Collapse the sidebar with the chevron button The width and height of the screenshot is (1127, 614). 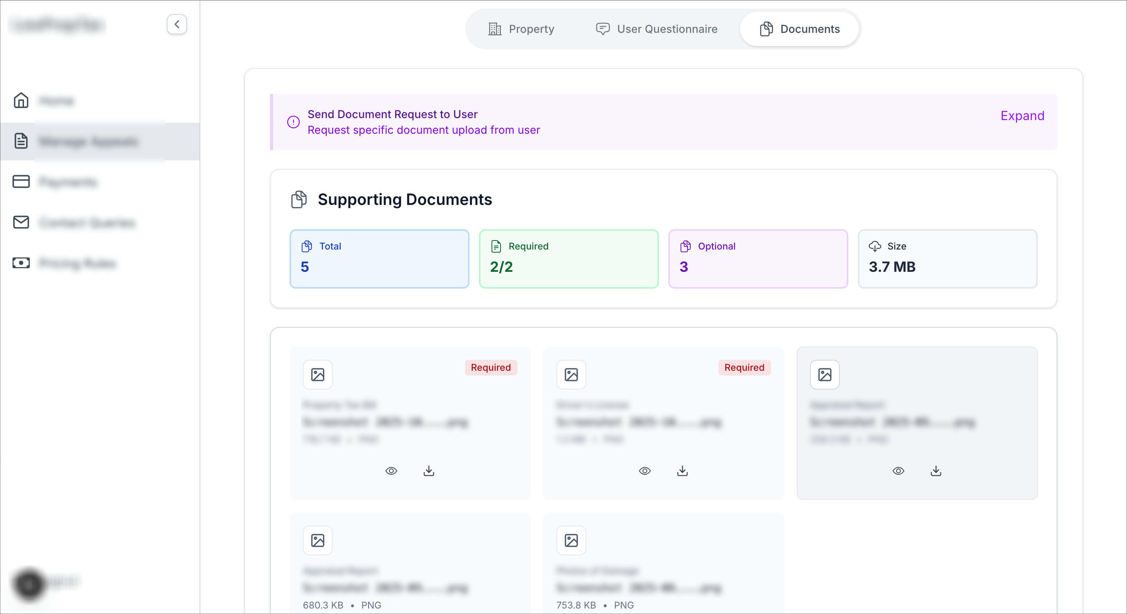(x=177, y=25)
